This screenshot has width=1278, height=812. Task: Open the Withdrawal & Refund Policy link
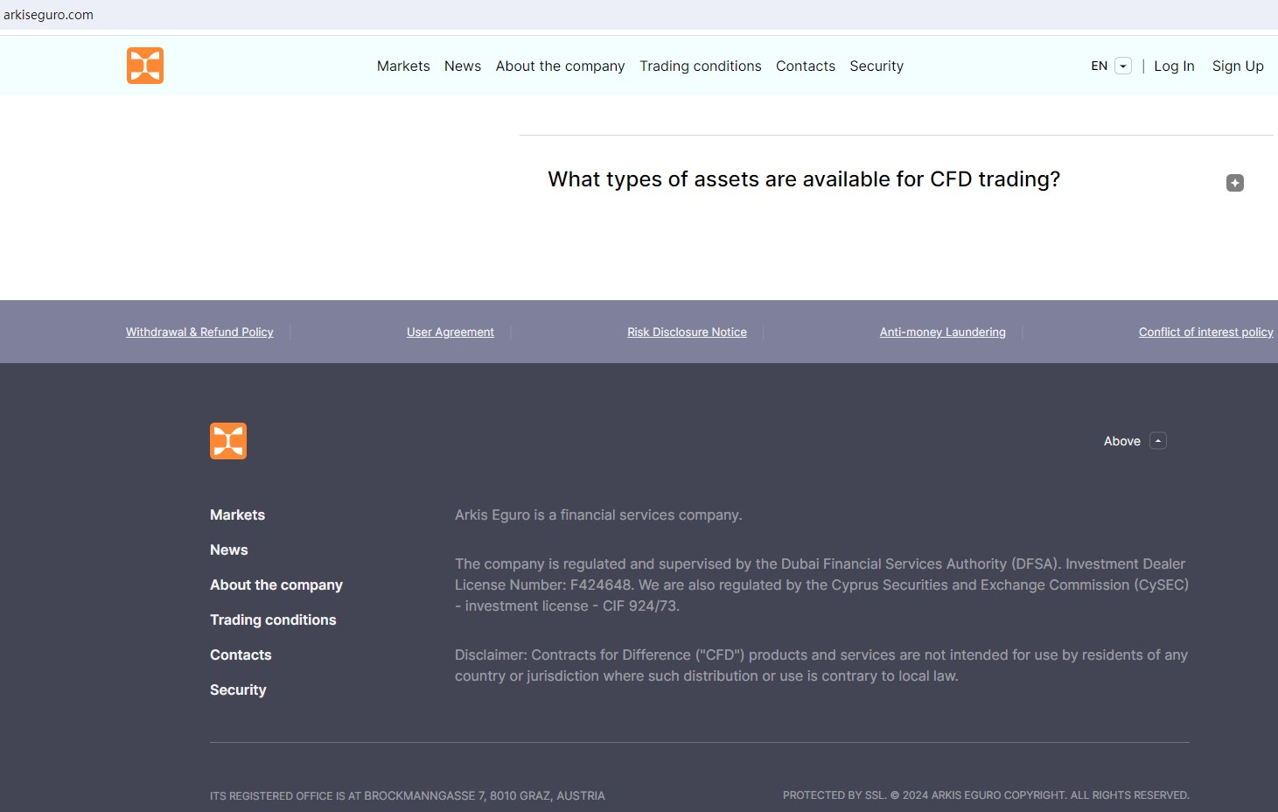click(x=199, y=332)
